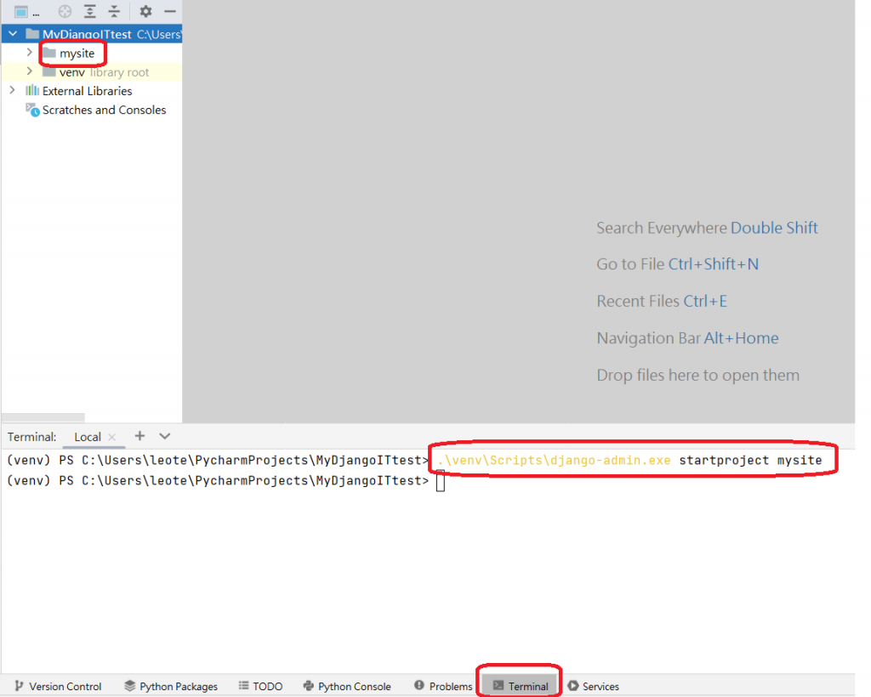The width and height of the screenshot is (871, 697).
Task: Collapse the MyDjangoITtest root folder
Action: click(x=13, y=34)
